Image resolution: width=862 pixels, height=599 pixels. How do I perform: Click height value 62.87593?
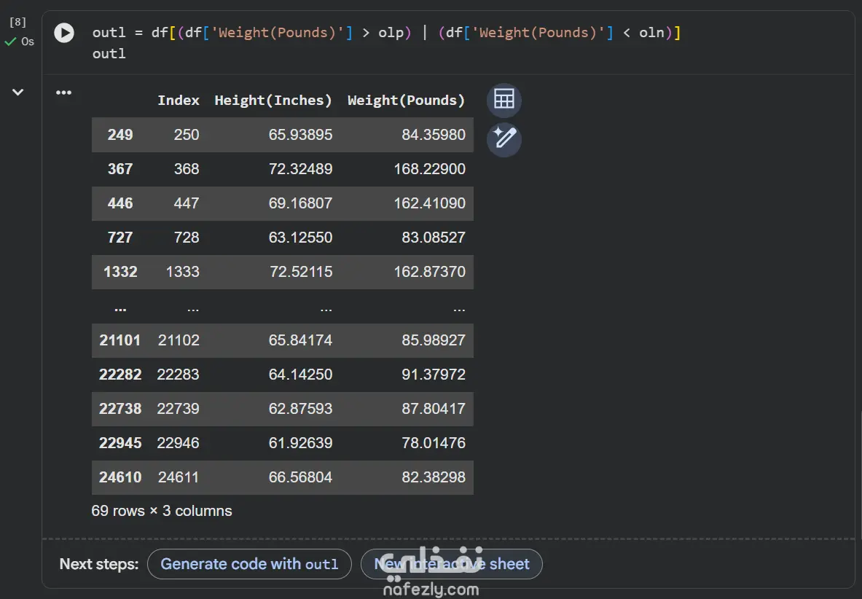coord(300,409)
